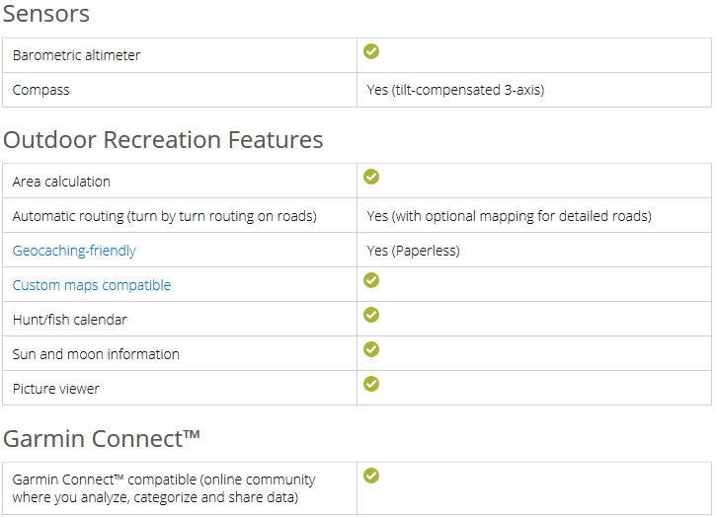Viewport: 716px width, 517px height.
Task: Click the Garmin Connect™ section heading
Action: coord(102,438)
